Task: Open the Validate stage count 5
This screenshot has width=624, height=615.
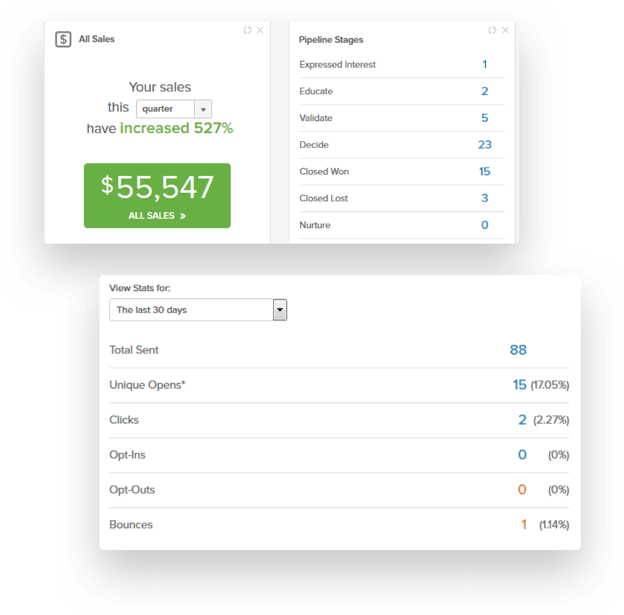Action: click(x=484, y=118)
